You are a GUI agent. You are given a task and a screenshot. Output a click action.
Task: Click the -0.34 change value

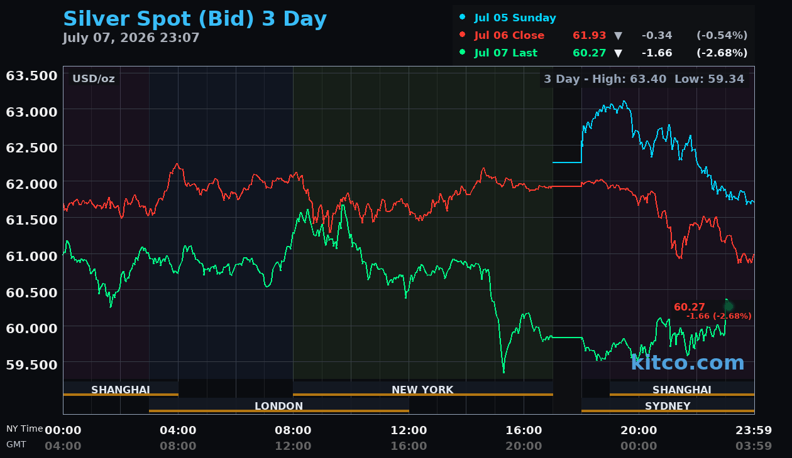coord(657,35)
